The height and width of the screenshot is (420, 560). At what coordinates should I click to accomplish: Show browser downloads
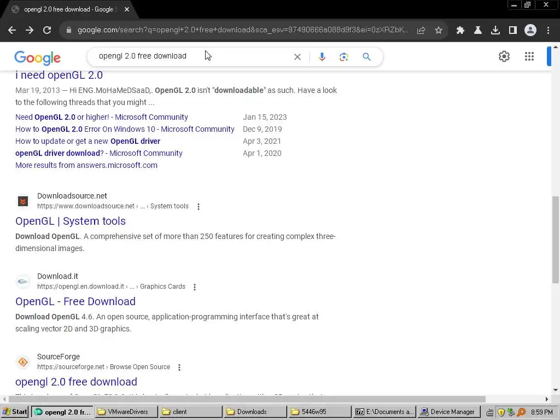point(495,31)
